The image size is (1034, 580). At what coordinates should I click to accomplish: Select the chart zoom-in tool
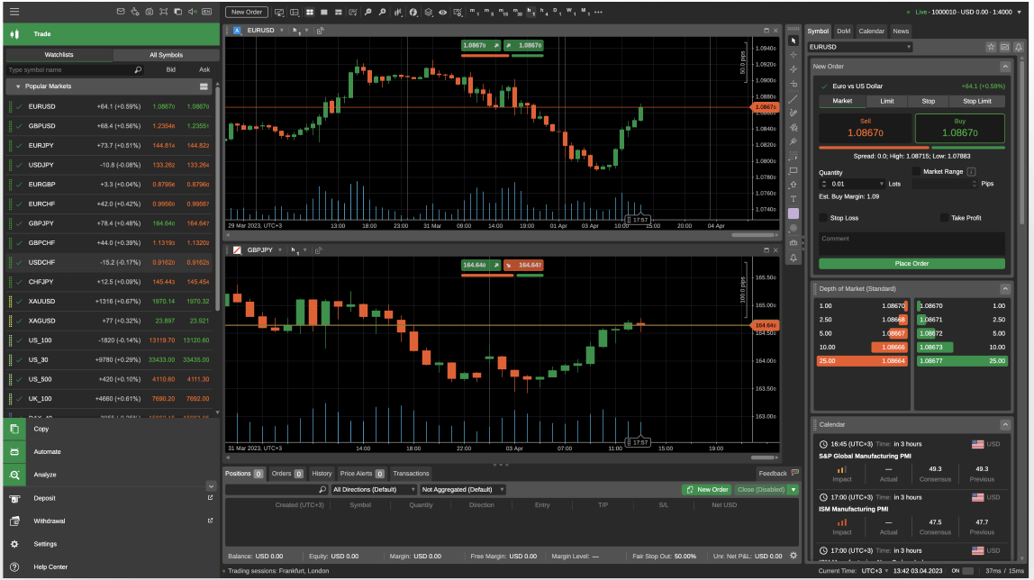point(383,13)
